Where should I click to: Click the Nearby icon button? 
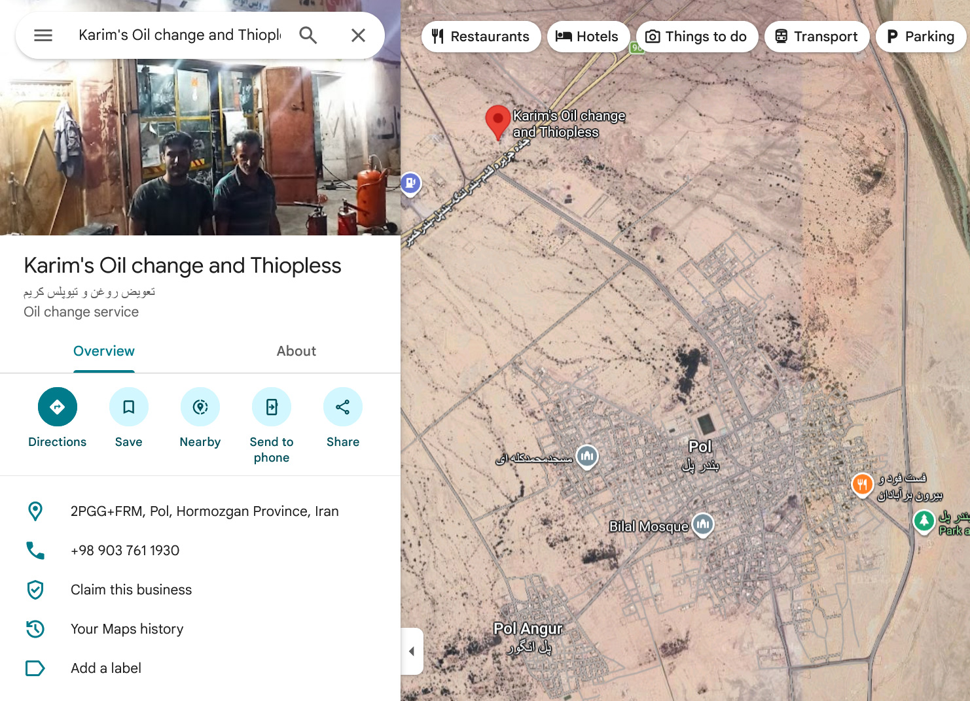pos(200,407)
